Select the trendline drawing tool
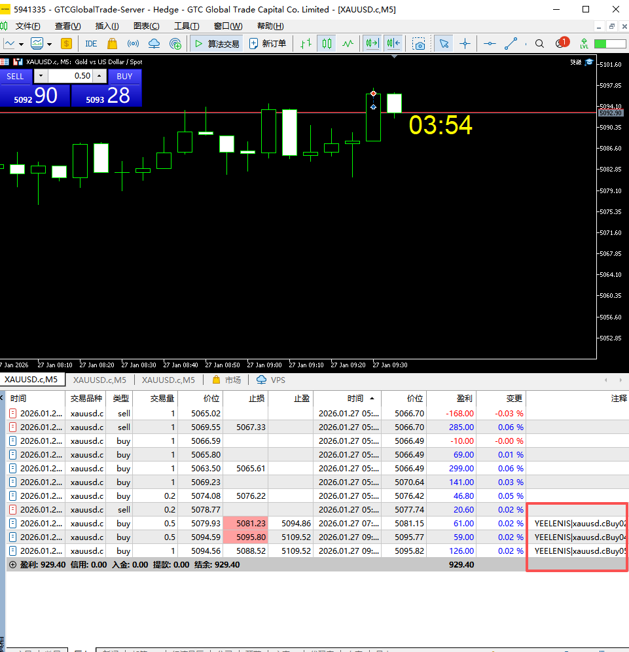The width and height of the screenshot is (629, 652). pos(511,44)
